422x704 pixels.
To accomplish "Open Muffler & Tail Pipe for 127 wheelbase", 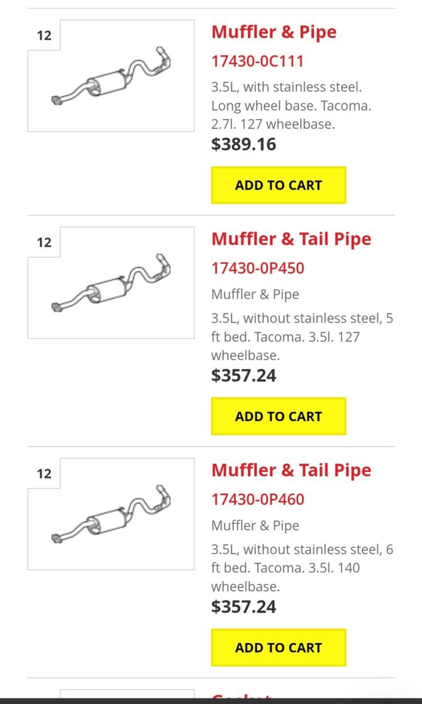I will click(x=291, y=239).
